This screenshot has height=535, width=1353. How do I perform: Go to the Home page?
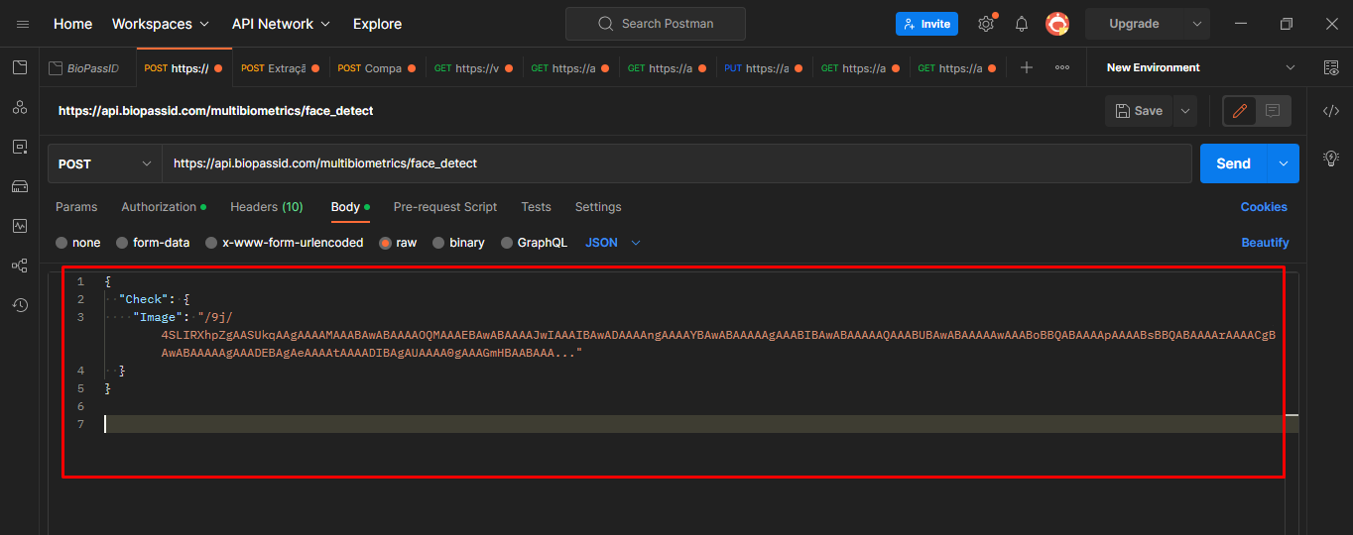(x=73, y=24)
